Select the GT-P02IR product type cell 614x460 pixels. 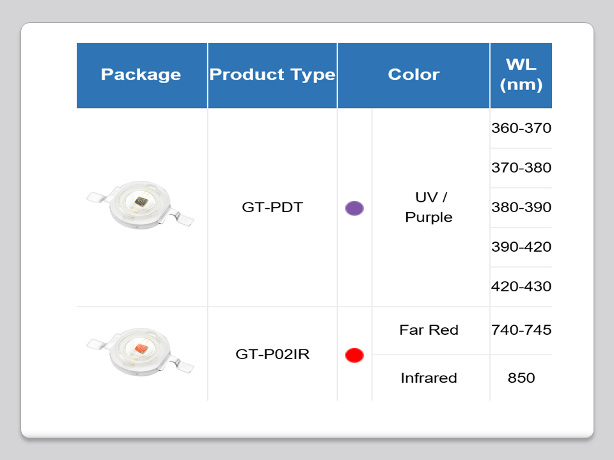click(272, 354)
